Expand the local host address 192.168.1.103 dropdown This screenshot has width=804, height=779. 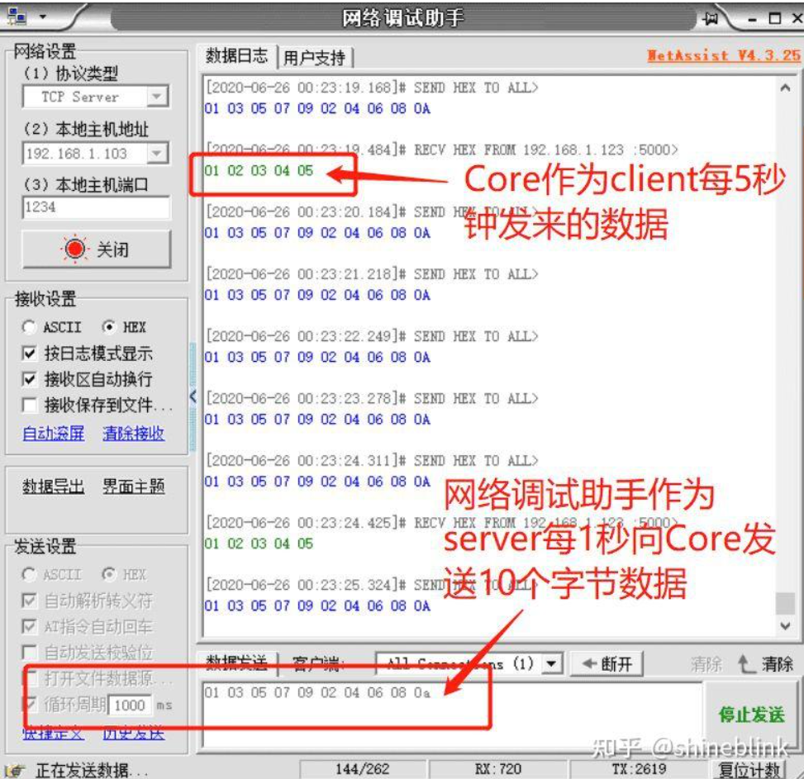(157, 154)
